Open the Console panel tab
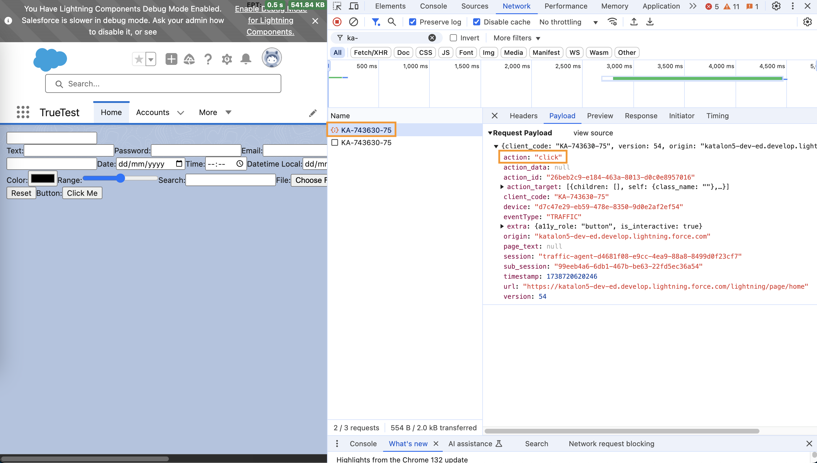 (x=433, y=6)
